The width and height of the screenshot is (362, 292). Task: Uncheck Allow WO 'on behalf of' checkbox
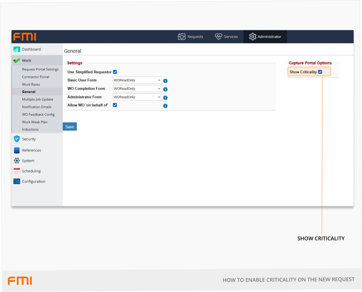115,105
